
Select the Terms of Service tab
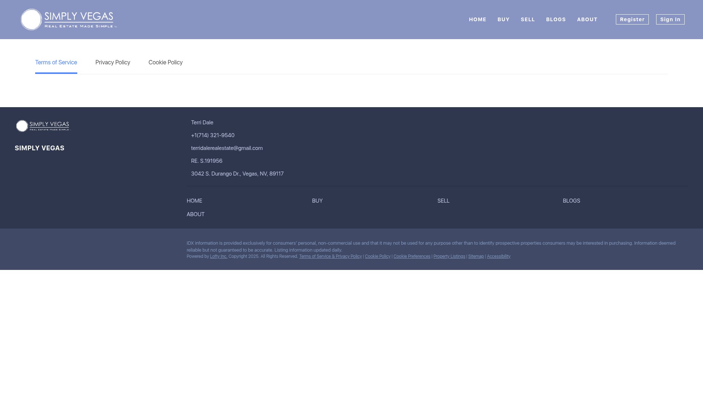[x=56, y=63]
